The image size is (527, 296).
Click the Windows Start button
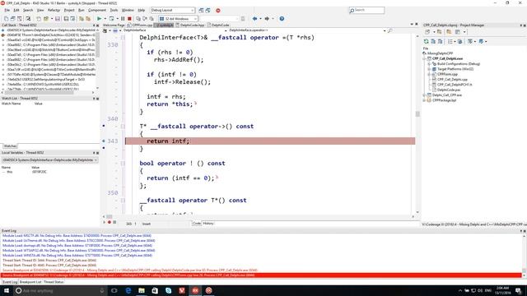coord(7,290)
